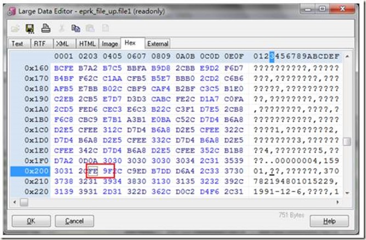Viewport: 366px width, 240px height.
Task: Click the horizontal scrollbar right arrow
Action: click(338, 202)
